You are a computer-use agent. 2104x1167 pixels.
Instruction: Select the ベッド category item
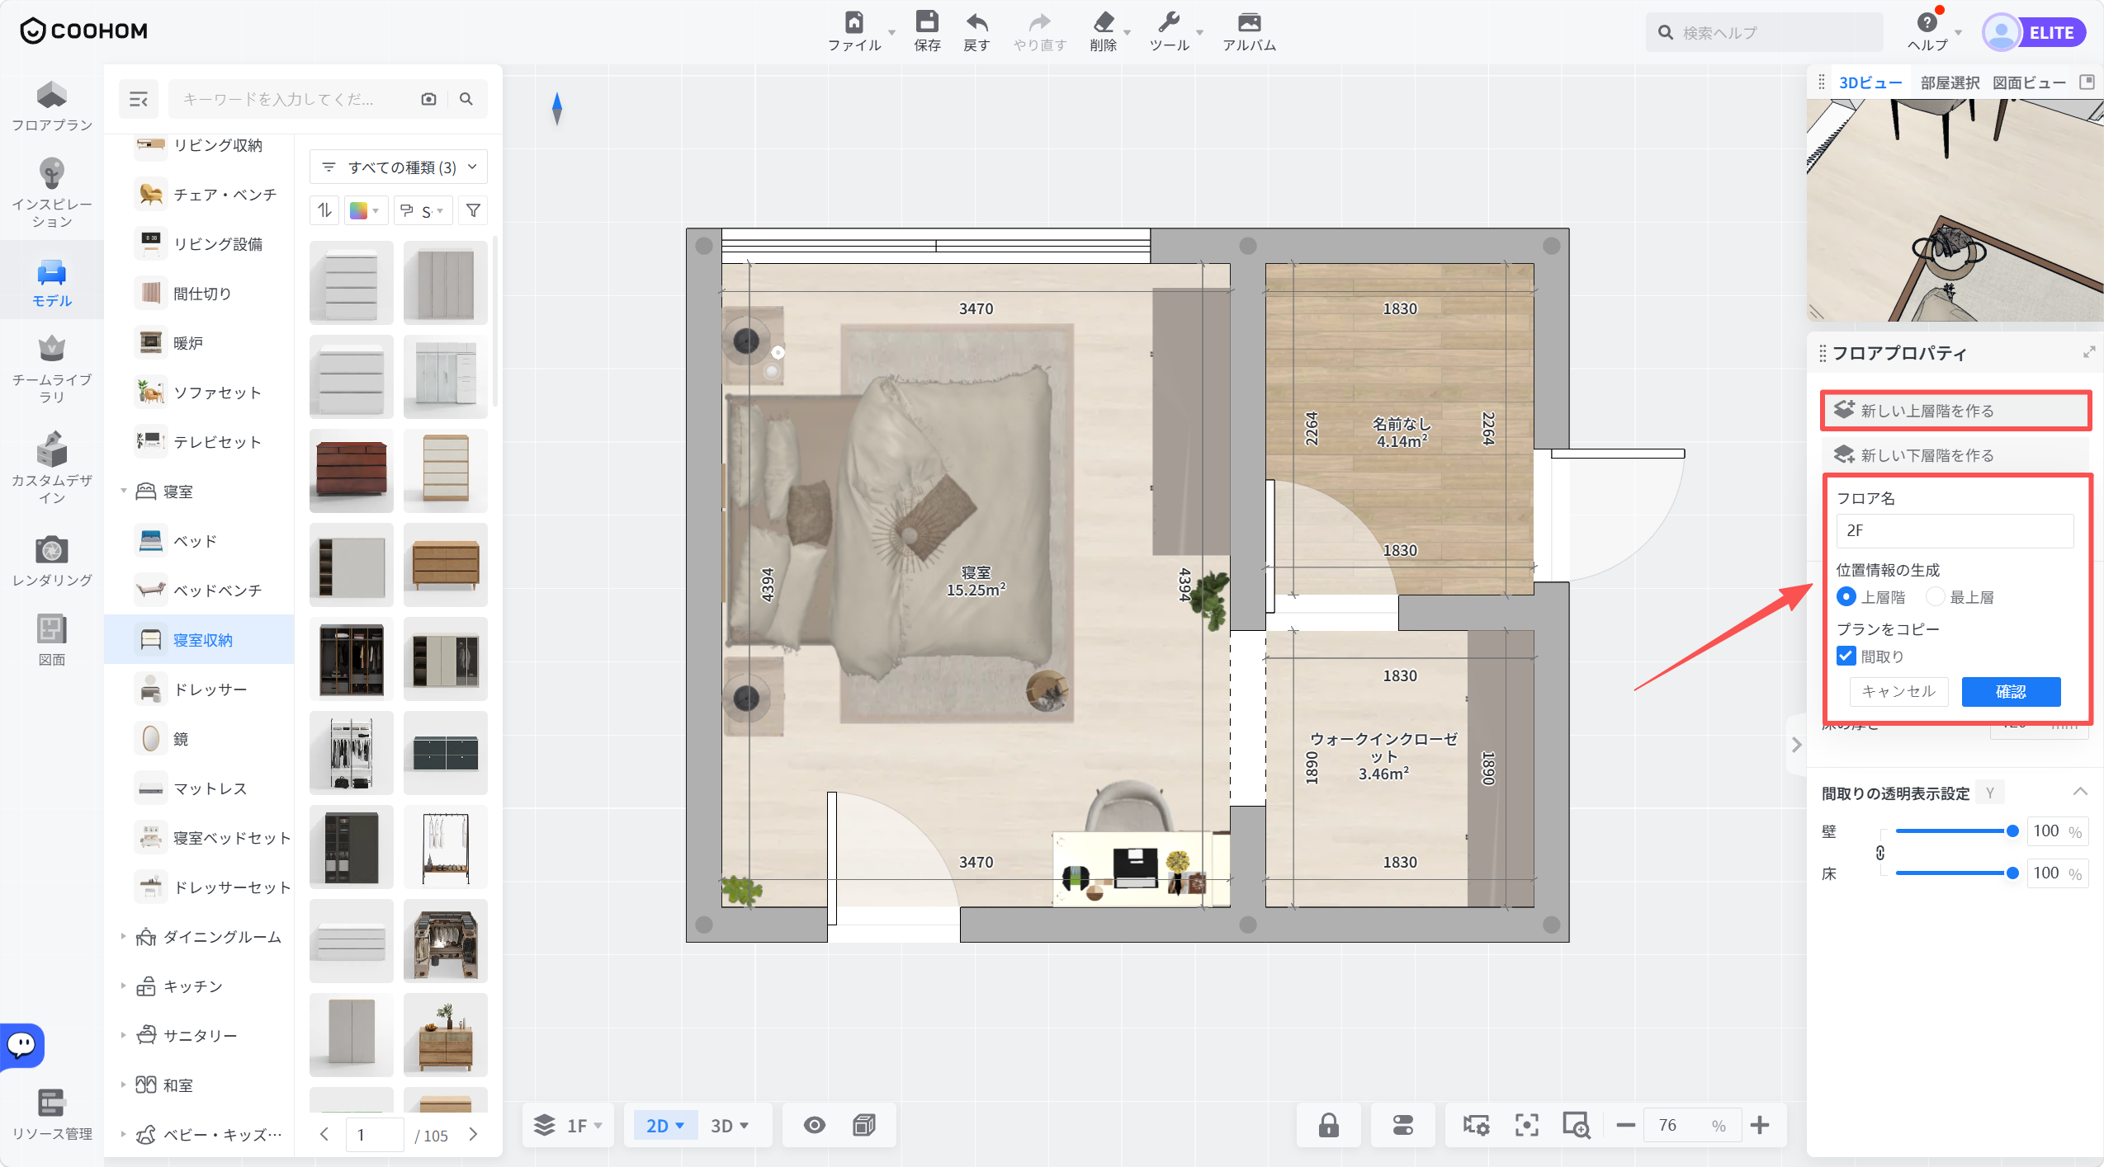click(x=199, y=541)
